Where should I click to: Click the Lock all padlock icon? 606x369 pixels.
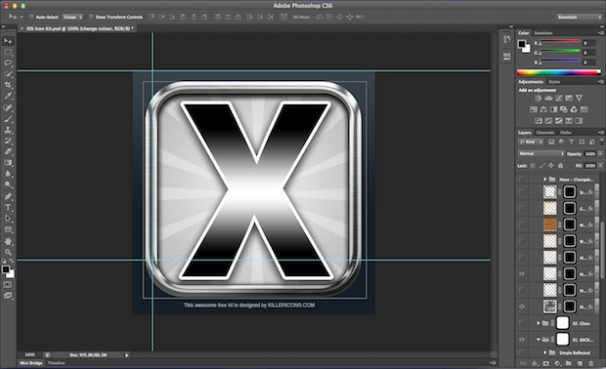point(560,166)
